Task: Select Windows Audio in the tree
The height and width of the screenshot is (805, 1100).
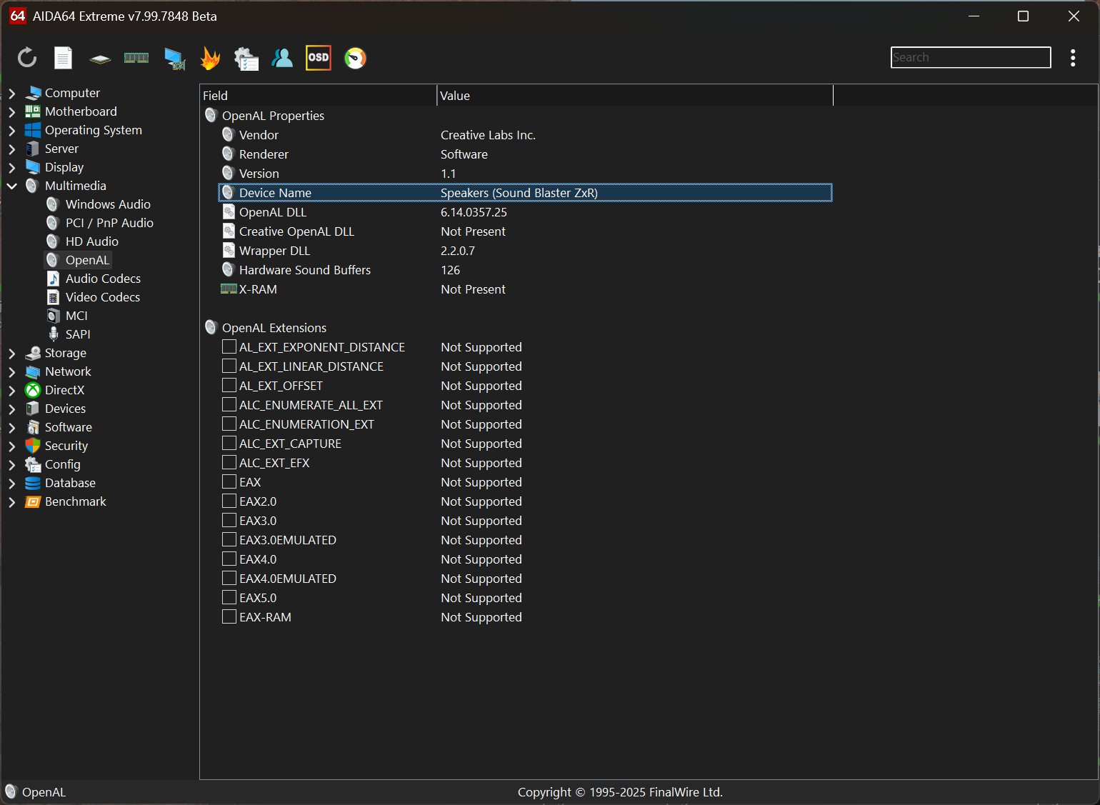Action: click(108, 204)
